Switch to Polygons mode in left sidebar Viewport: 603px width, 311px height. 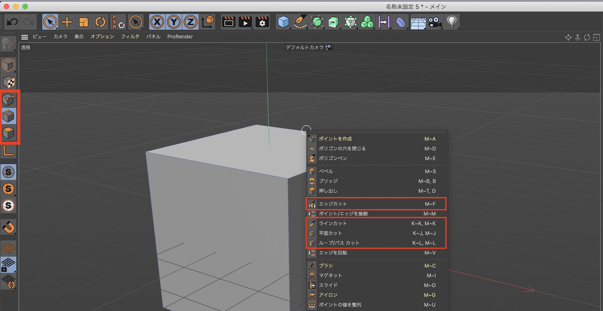tap(8, 133)
